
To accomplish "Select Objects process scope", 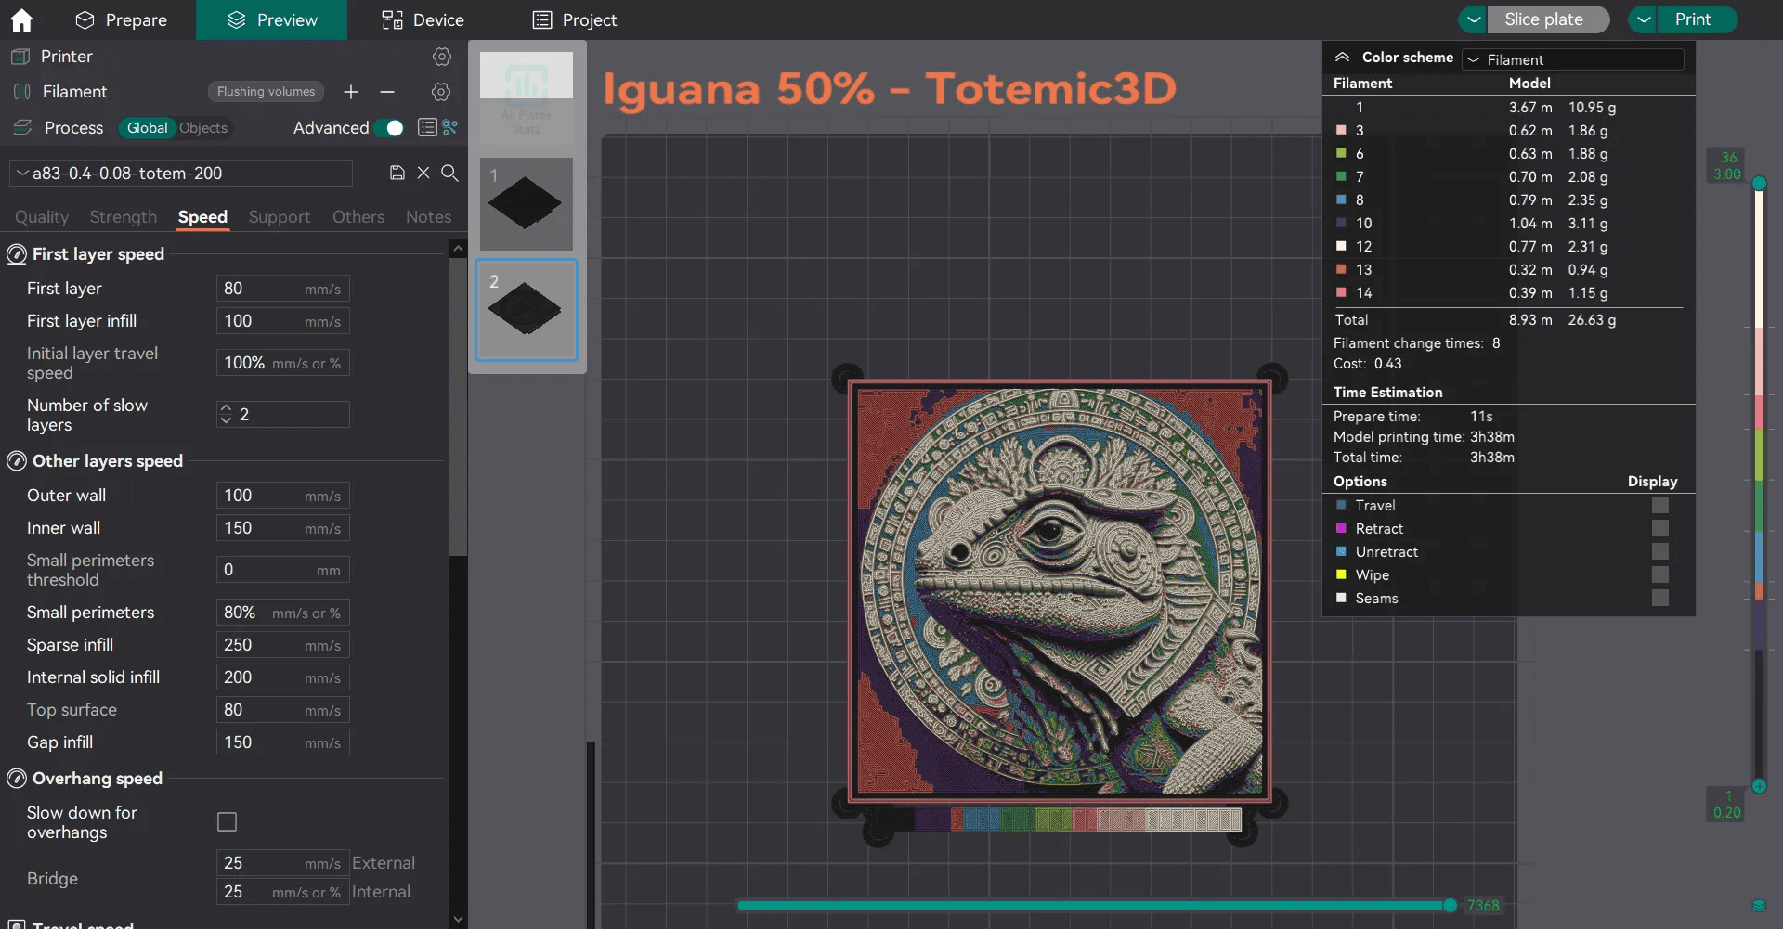I will pos(203,128).
